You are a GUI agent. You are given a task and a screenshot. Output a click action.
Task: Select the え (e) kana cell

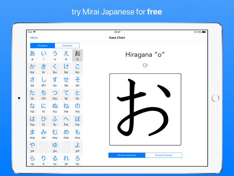(66, 56)
